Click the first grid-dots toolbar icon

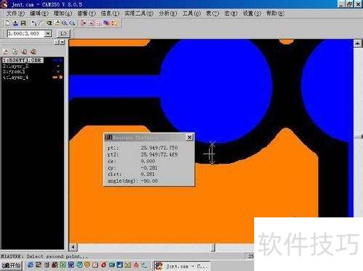[x=91, y=23]
